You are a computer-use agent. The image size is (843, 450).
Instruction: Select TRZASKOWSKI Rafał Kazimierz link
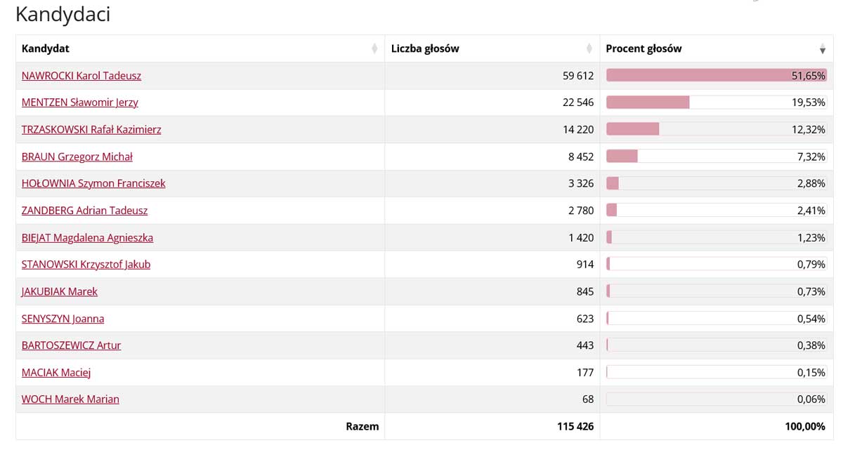click(91, 130)
